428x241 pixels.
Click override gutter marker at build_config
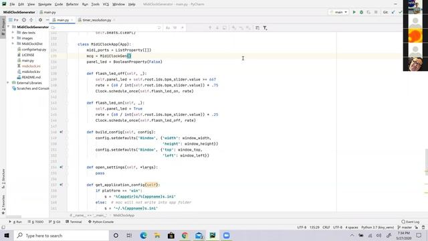tap(62, 132)
